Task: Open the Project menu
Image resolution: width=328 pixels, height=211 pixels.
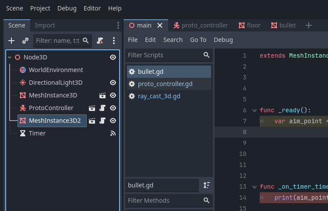Action: click(x=40, y=8)
